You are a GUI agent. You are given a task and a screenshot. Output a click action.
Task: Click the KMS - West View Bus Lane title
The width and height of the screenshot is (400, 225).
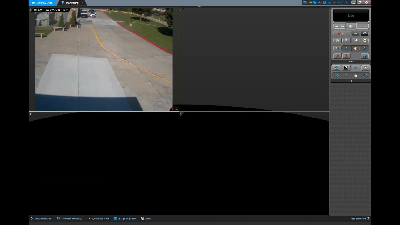tap(53, 10)
